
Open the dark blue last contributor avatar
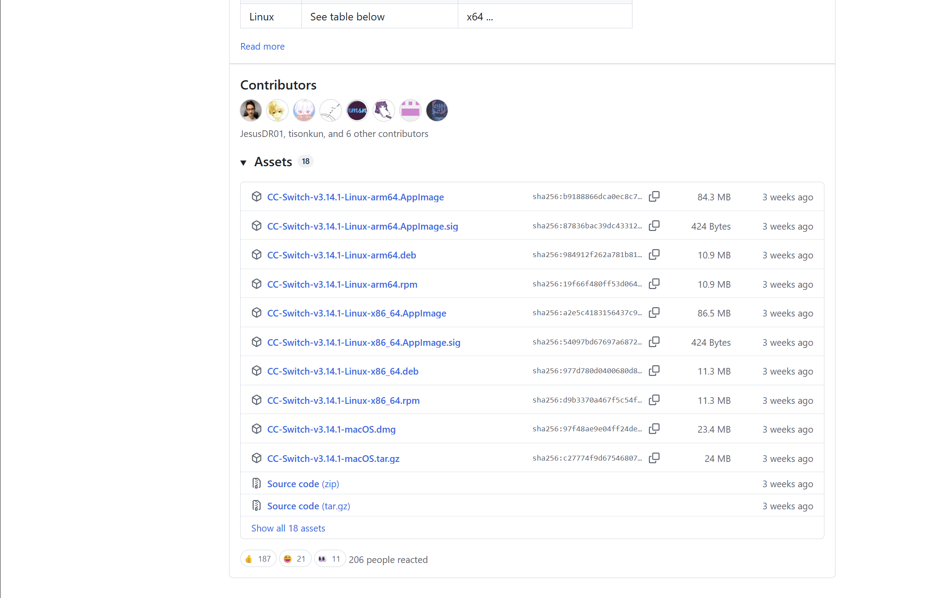click(x=437, y=110)
